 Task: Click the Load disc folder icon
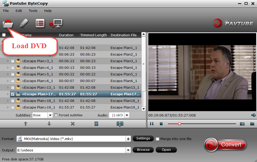pos(8,23)
